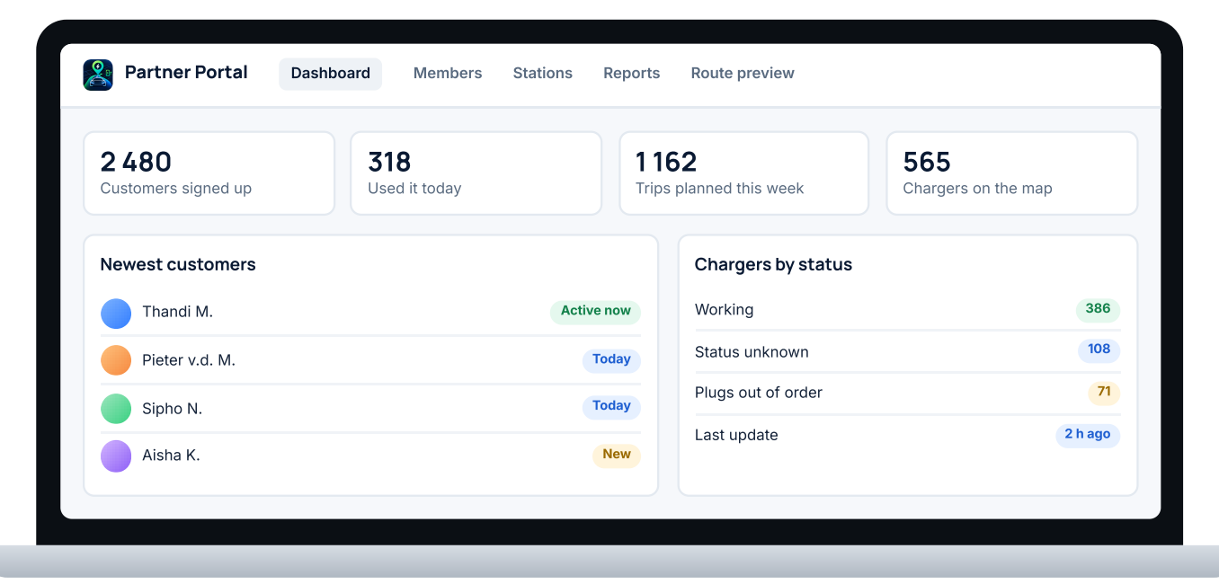Select the customer name Thandi M.
This screenshot has height=584, width=1219.
pos(177,312)
